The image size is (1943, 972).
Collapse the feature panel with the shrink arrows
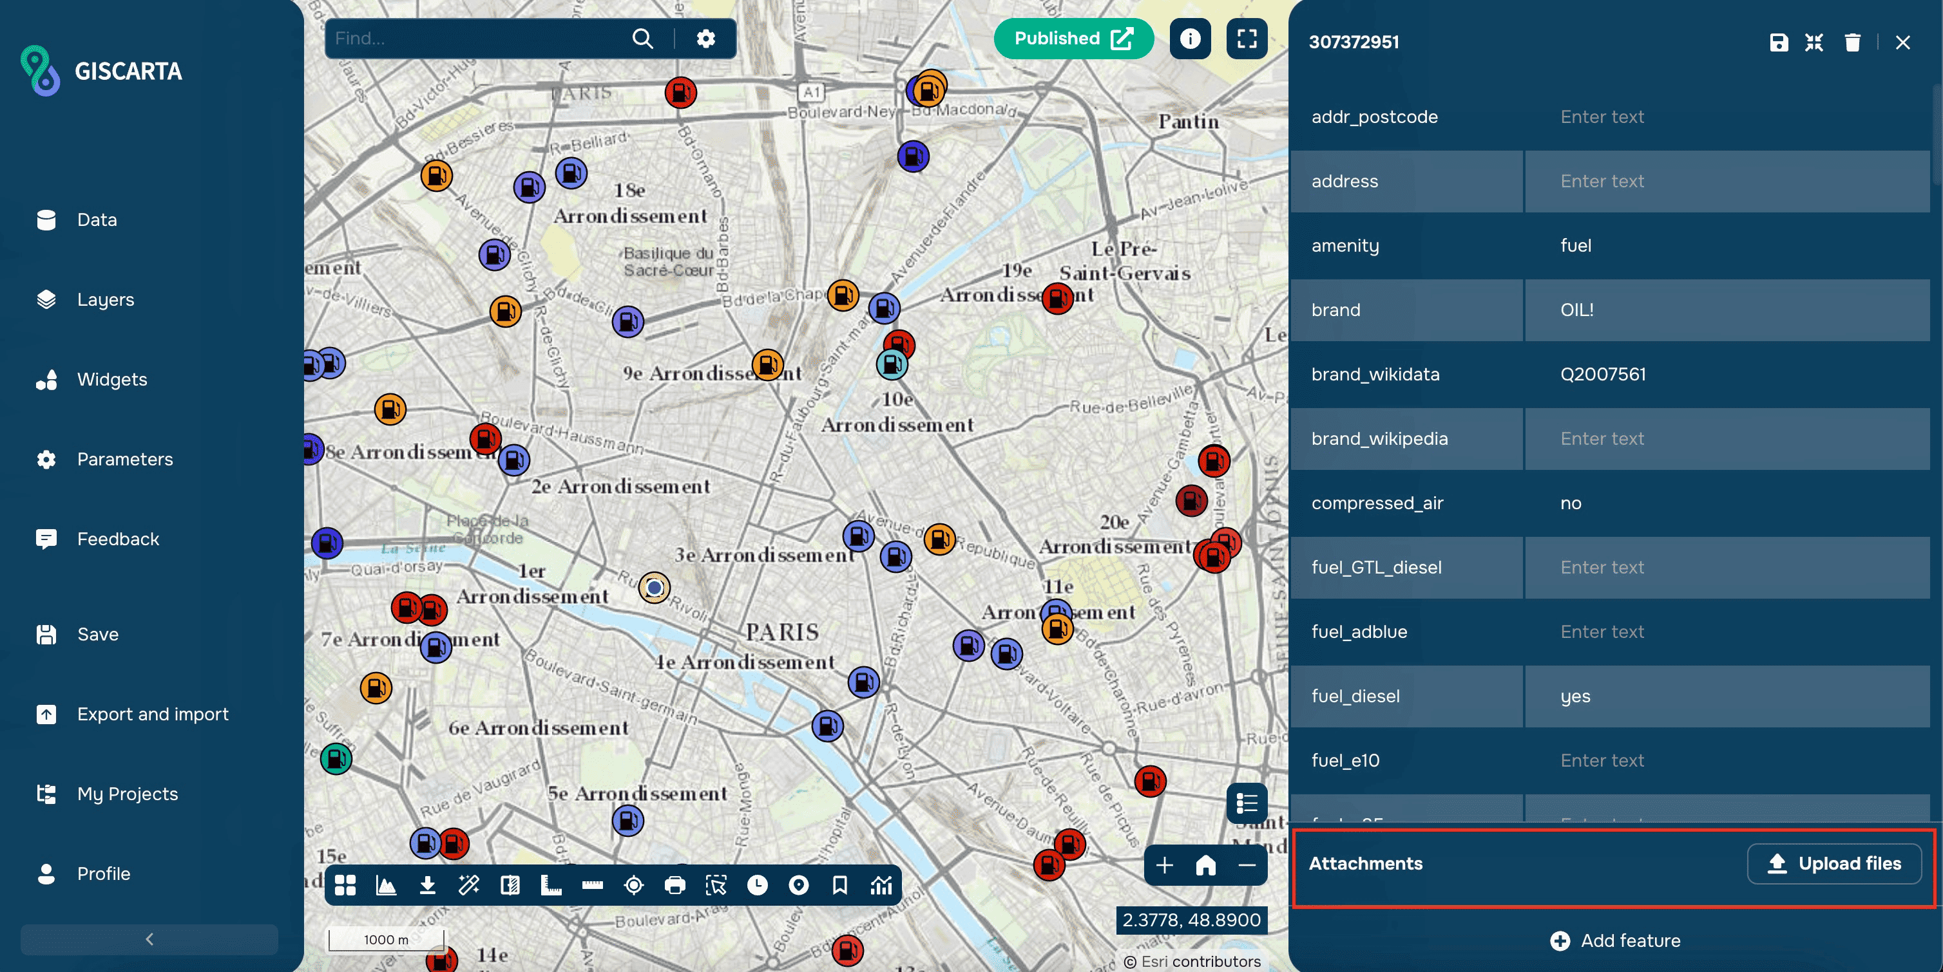[x=1814, y=42]
